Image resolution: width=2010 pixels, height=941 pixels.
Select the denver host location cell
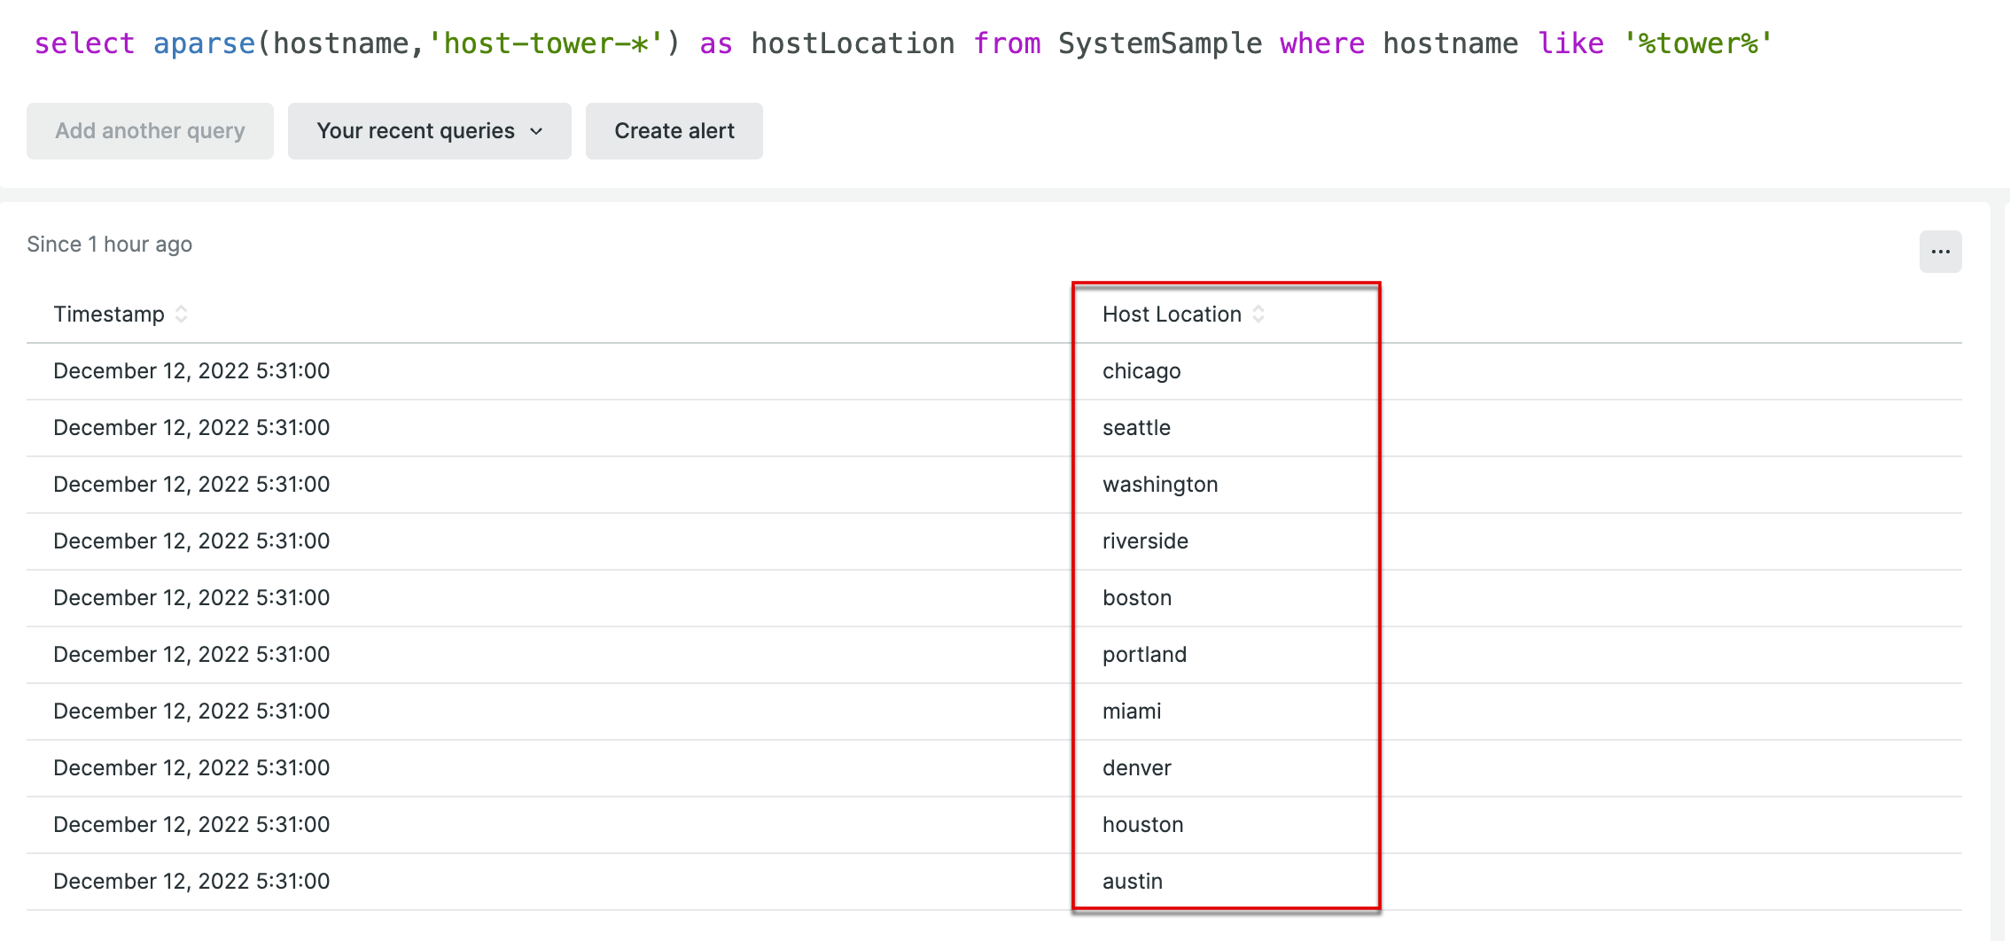[x=1137, y=768]
